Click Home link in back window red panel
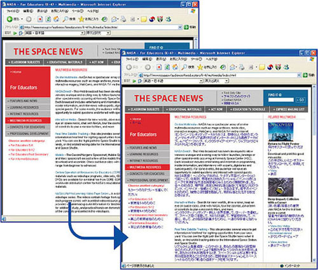The height and width of the screenshot is (270, 318). click(17, 72)
